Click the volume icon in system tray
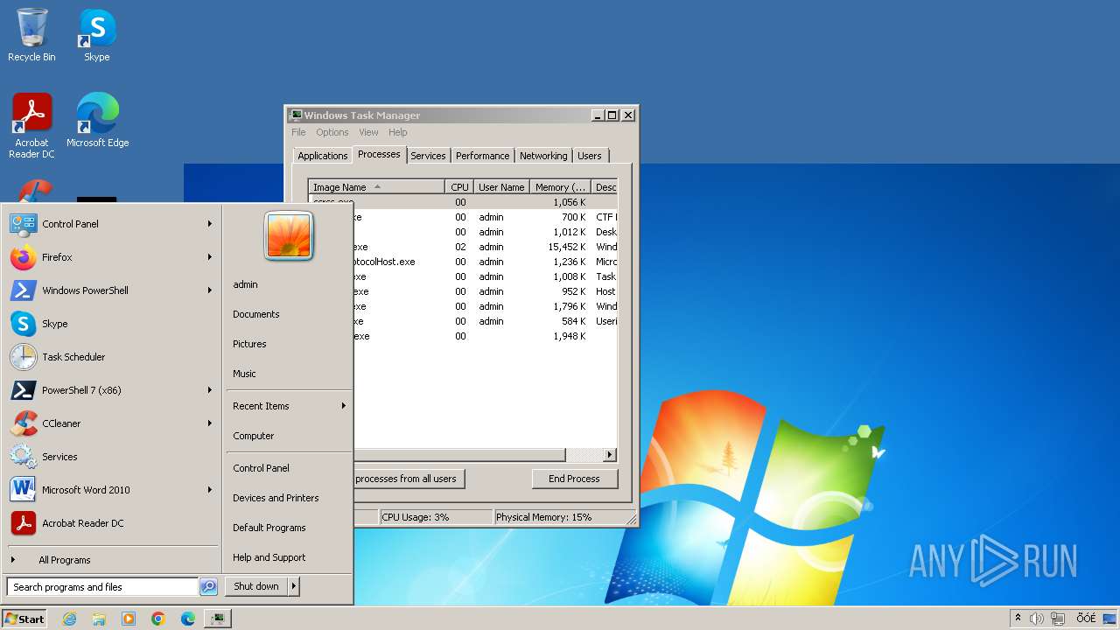 (1037, 619)
